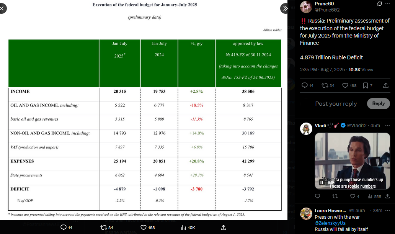Click the INCOME row label
This screenshot has height=234, width=395.
tap(20, 91)
